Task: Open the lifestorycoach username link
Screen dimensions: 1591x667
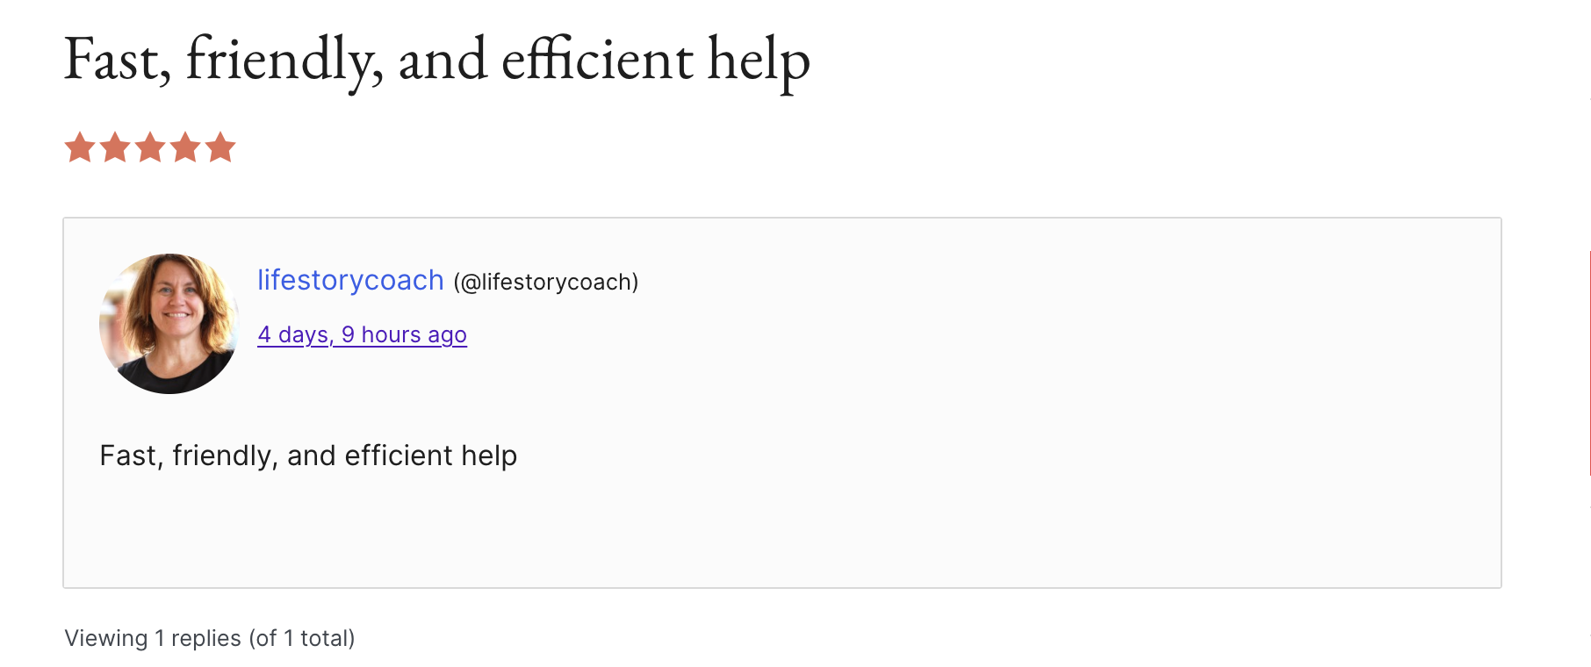Action: (x=350, y=280)
